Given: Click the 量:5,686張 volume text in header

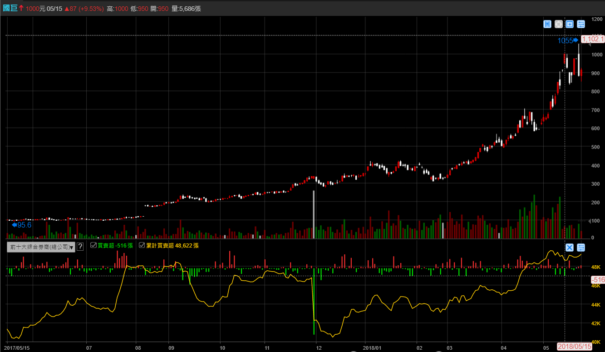Looking at the screenshot, I should click(x=186, y=9).
